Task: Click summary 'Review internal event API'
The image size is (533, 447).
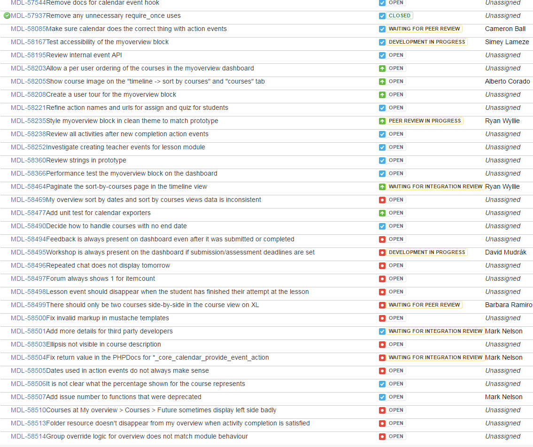Action: coord(84,55)
